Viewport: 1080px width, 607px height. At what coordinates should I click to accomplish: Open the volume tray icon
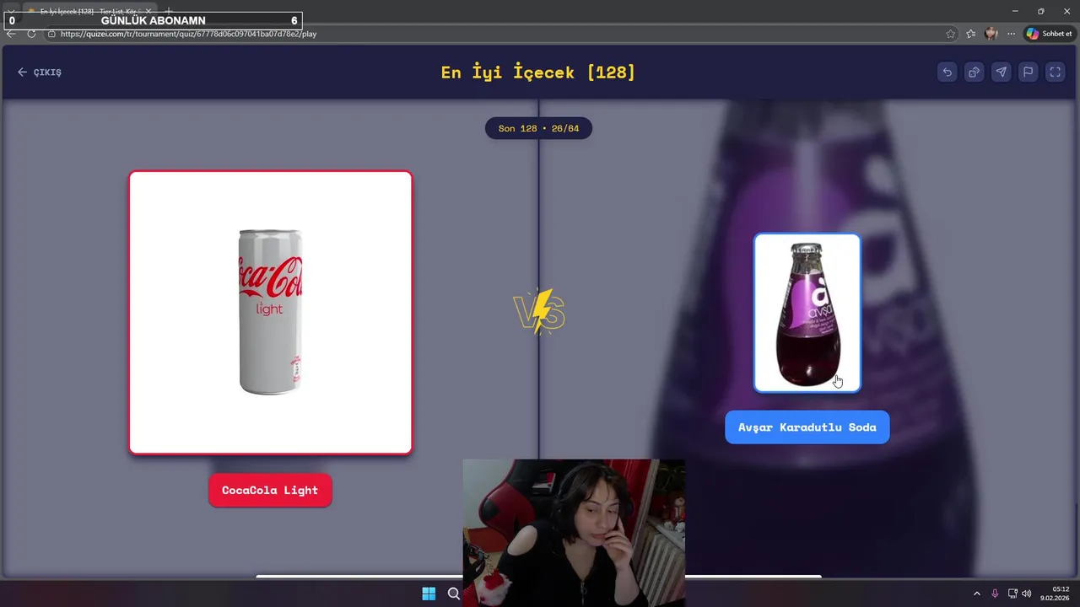tap(1027, 594)
